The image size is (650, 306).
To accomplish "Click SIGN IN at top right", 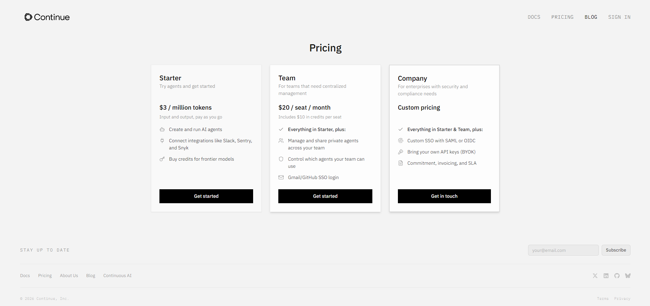I will 619,17.
